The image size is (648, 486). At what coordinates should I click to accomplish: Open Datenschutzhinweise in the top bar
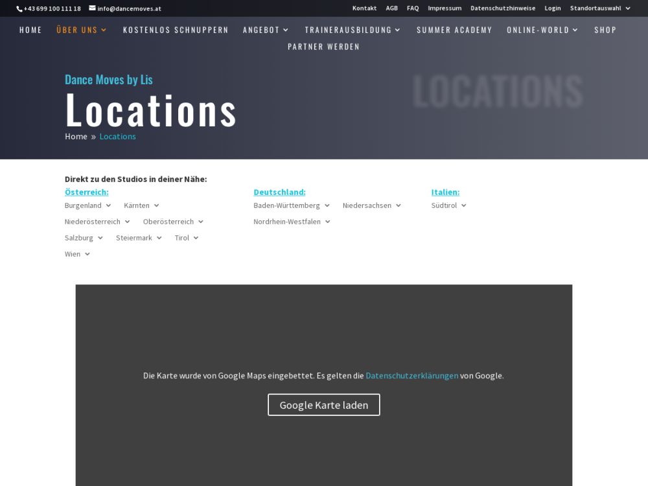(503, 8)
